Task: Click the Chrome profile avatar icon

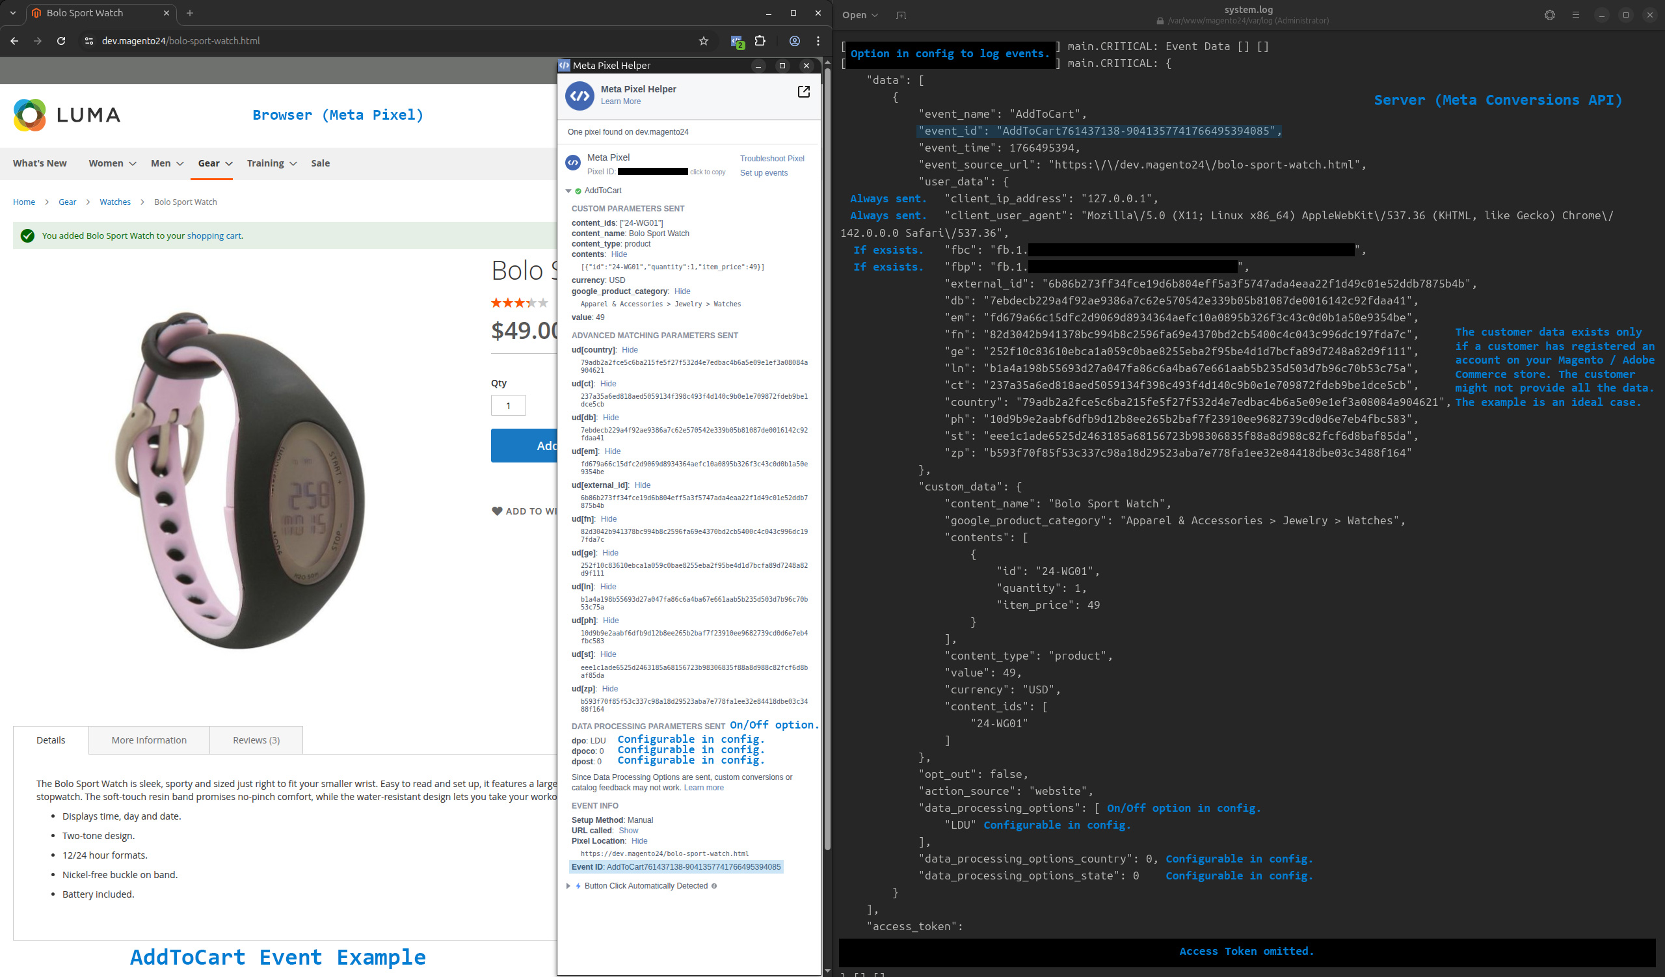Action: click(794, 40)
